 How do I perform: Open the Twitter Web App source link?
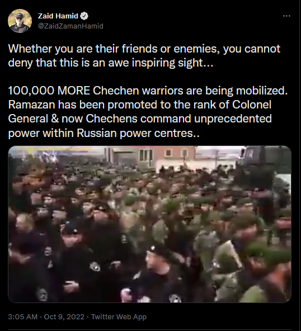pos(119,316)
